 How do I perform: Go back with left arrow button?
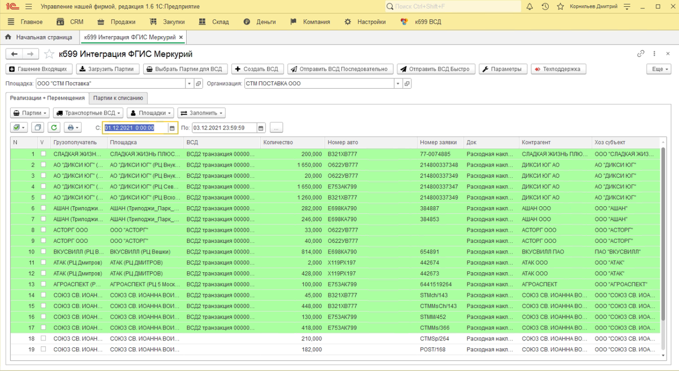pyautogui.click(x=14, y=54)
